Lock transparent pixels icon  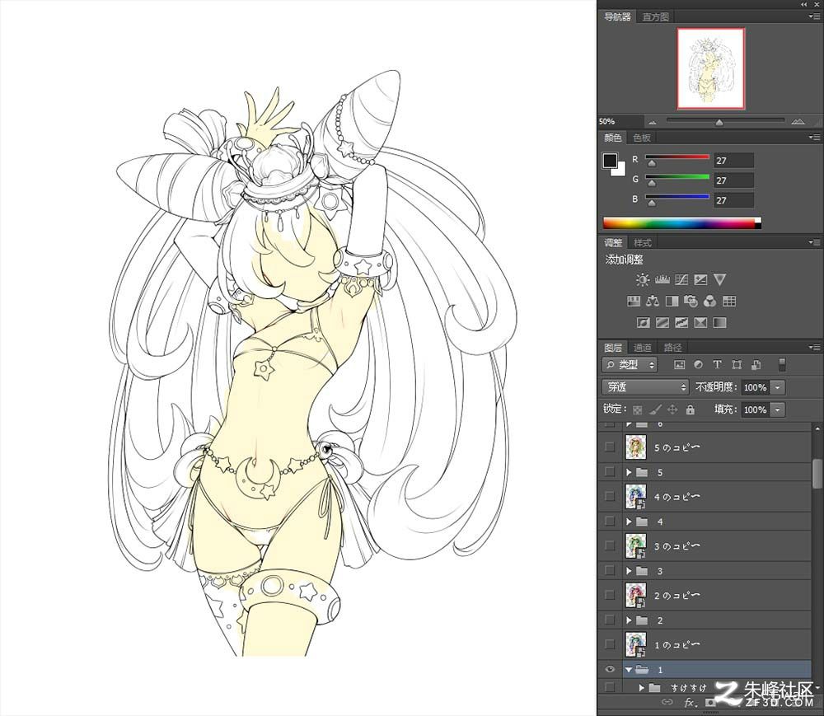click(638, 409)
